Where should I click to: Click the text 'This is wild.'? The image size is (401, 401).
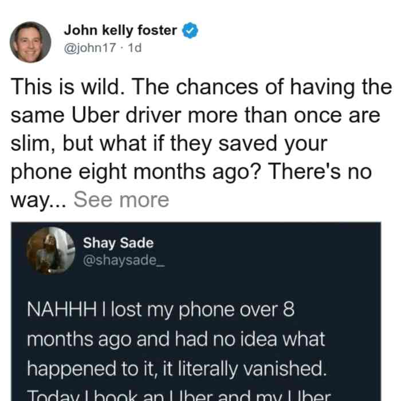click(68, 87)
